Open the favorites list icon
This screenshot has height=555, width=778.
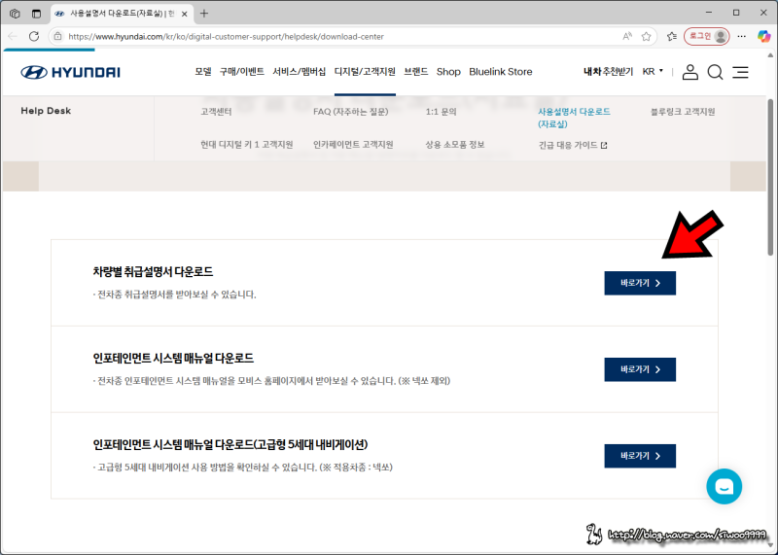[x=672, y=36]
